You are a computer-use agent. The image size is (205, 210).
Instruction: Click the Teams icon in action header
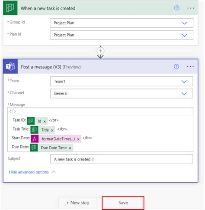pyautogui.click(x=10, y=66)
